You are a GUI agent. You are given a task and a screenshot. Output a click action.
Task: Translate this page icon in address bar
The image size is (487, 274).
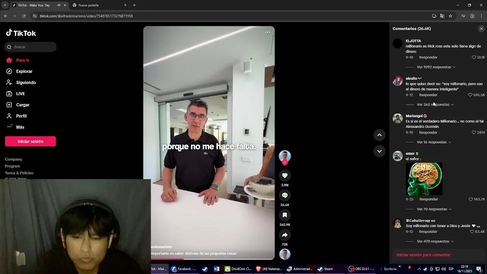442,16
